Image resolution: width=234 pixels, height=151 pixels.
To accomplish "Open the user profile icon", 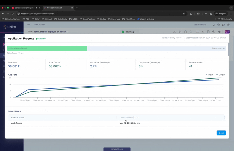I will 228,25.
